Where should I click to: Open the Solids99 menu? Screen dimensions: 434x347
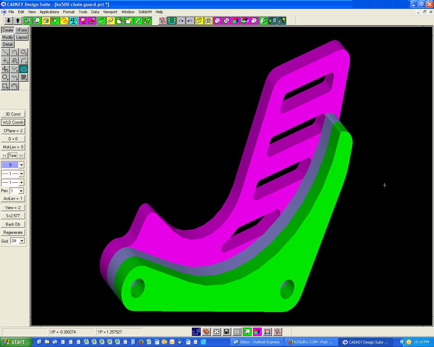145,12
